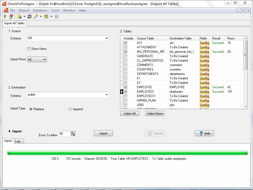Open the import icon dropdown arrow
This screenshot has height=190, width=253.
pyautogui.click(x=24, y=16)
